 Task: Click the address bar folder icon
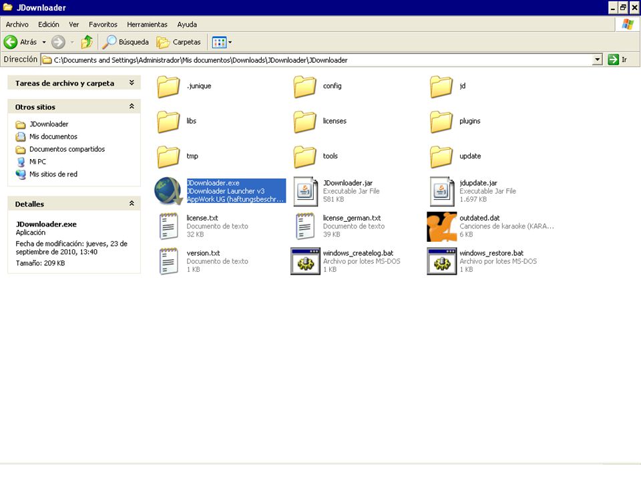(47, 60)
